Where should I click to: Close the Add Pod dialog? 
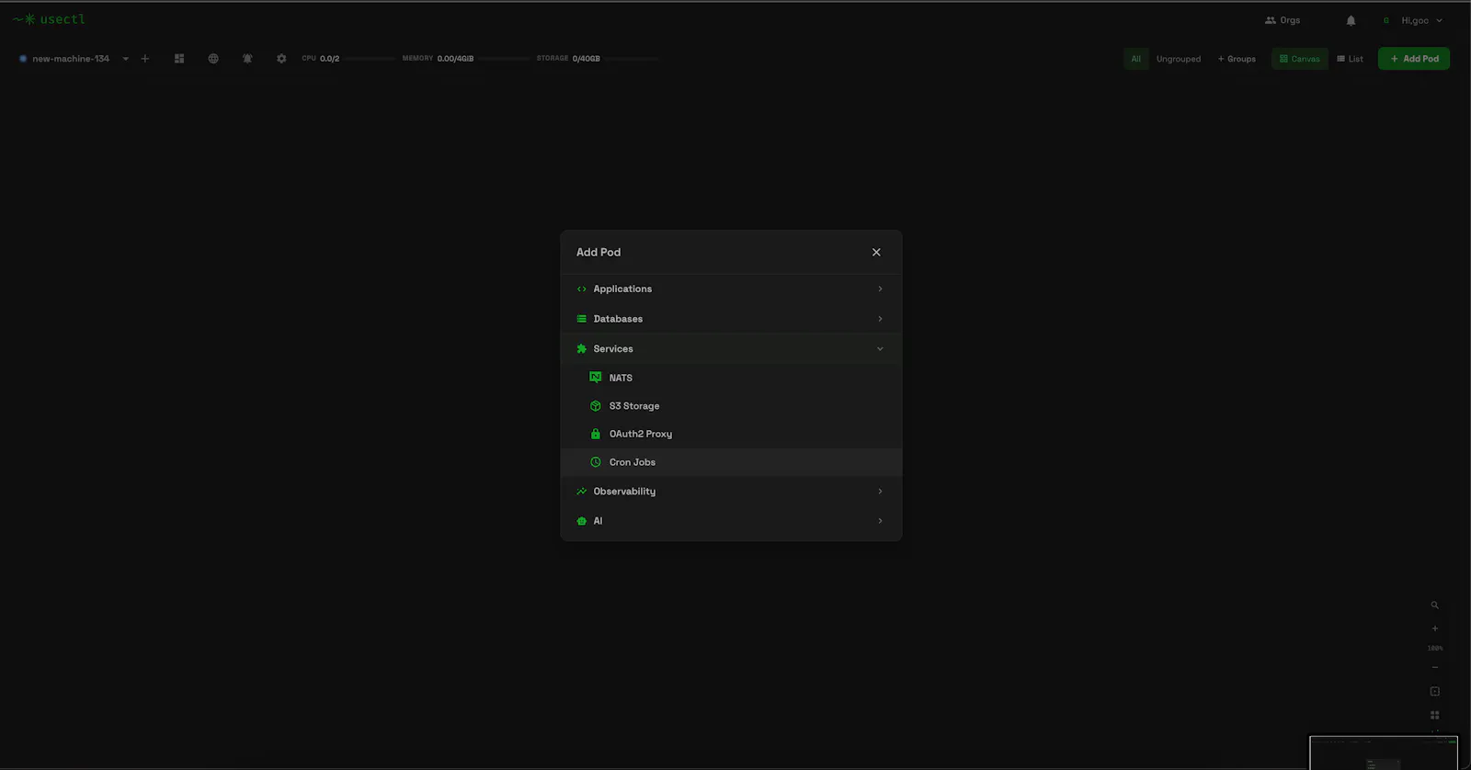(876, 253)
